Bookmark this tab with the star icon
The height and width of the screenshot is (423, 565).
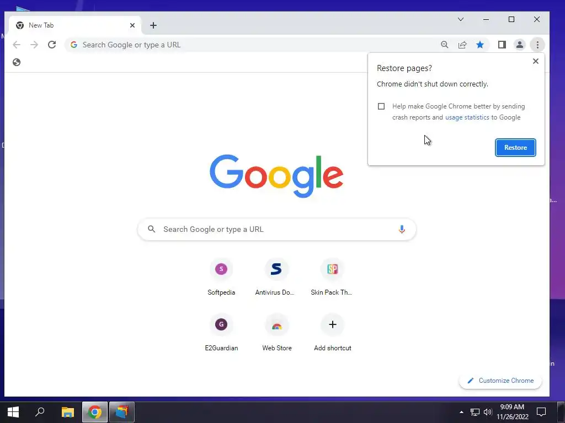pyautogui.click(x=480, y=45)
